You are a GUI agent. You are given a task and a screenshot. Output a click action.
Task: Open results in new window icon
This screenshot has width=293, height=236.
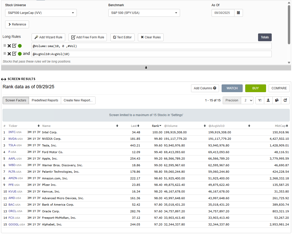tap(285, 100)
